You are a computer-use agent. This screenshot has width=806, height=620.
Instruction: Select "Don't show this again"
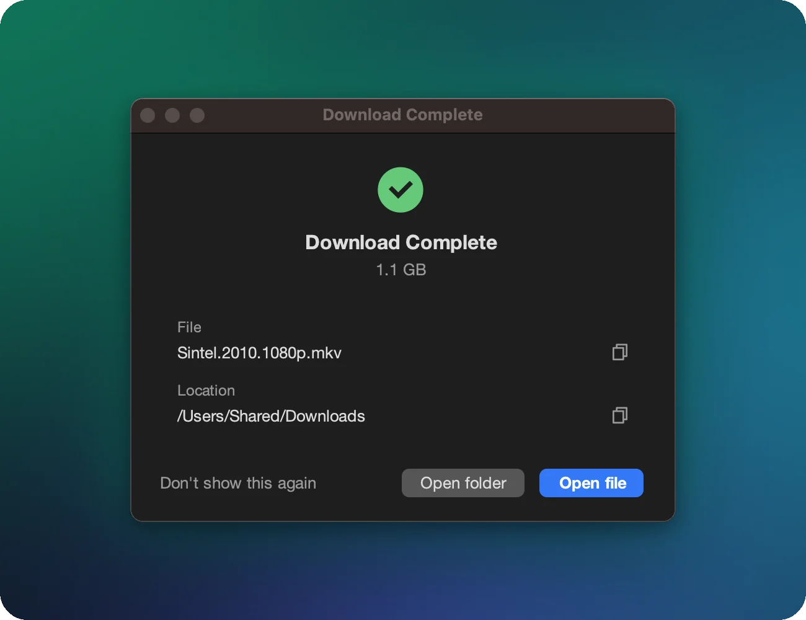click(238, 483)
